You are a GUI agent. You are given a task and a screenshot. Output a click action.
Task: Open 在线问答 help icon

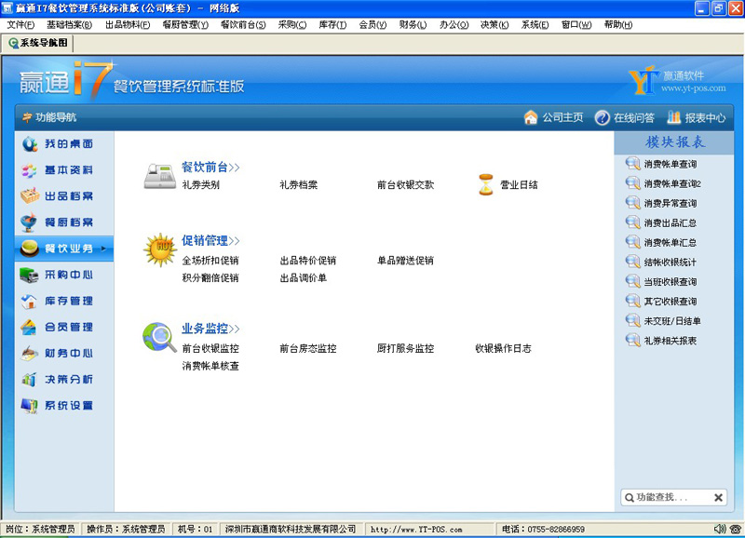(603, 117)
